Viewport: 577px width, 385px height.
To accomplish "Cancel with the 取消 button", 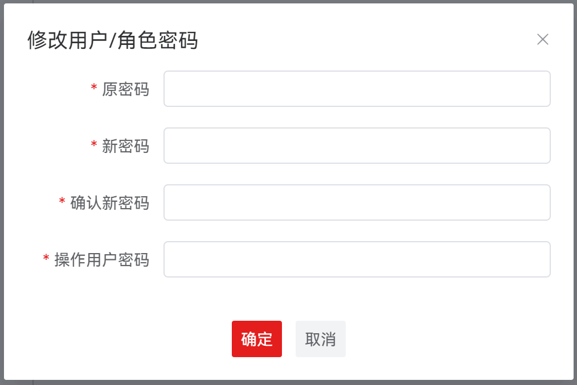I will coord(320,339).
